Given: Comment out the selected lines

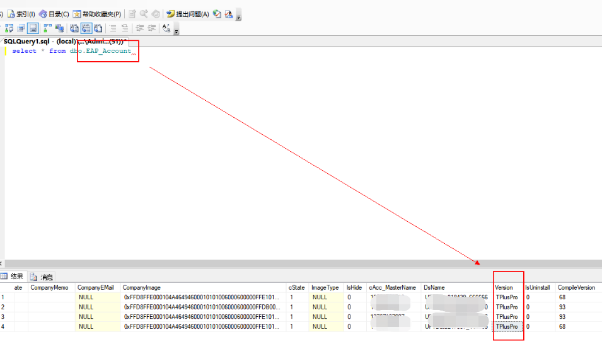Looking at the screenshot, I should [x=113, y=28].
